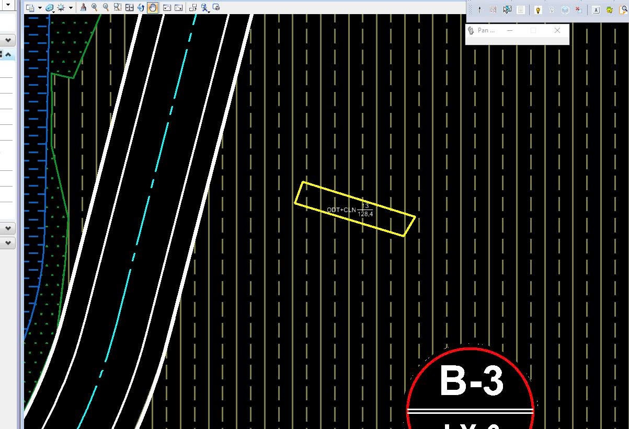Adjust view brightness sun icon

61,8
